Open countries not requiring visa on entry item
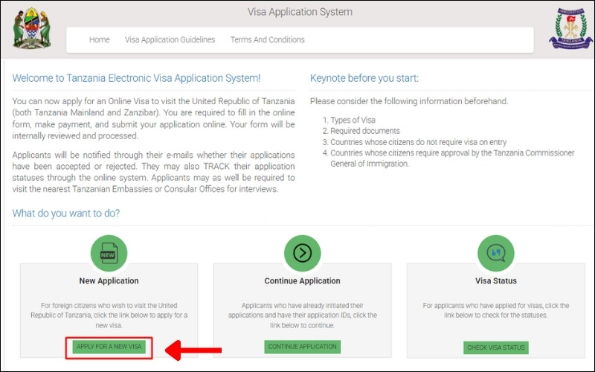595x372 pixels. (x=418, y=142)
